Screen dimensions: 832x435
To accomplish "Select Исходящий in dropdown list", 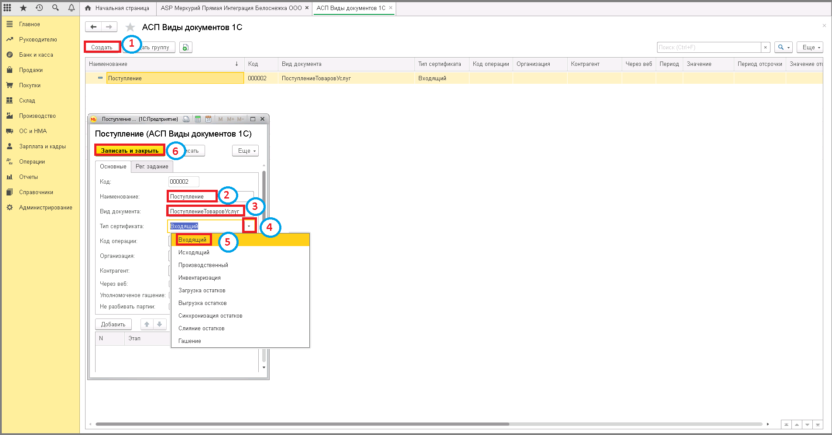I will coord(240,253).
